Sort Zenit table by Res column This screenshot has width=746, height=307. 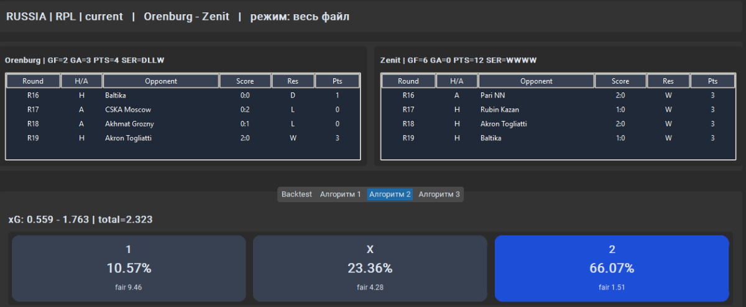[x=668, y=81]
